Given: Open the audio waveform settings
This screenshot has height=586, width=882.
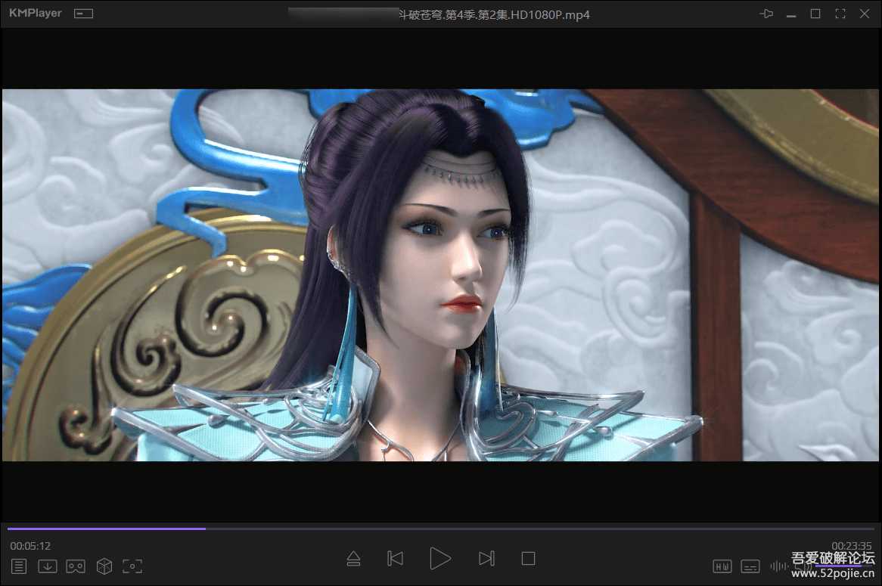Looking at the screenshot, I should coord(778,566).
